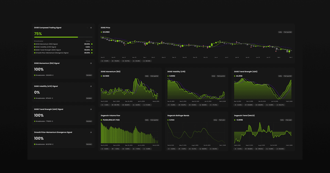Open the Daily selector on Dogecoin Trend (MACD)
The width and height of the screenshot is (330, 173).
tap(282, 120)
